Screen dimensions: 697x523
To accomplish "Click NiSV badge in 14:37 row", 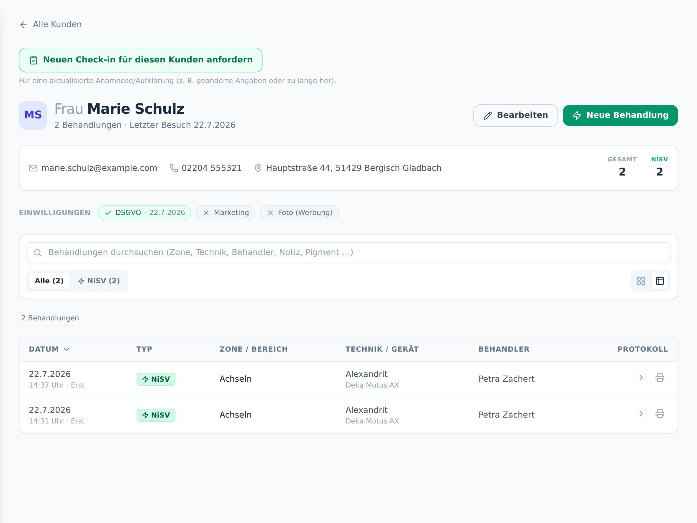I will pyautogui.click(x=156, y=379).
